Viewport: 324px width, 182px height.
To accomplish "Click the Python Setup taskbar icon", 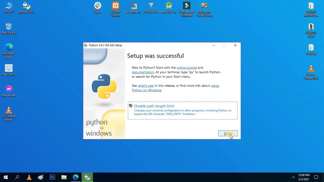I will click(87, 177).
